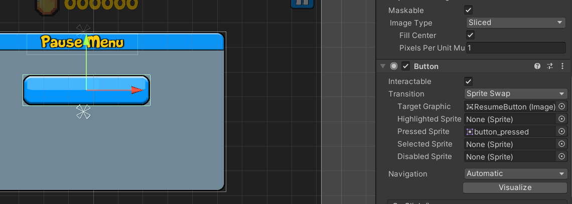Click the ResumeButton (Image) target field
This screenshot has height=204, width=572.
pos(511,106)
